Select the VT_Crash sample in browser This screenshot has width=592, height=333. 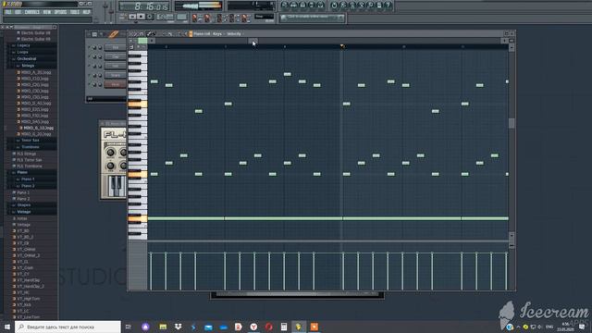25,268
